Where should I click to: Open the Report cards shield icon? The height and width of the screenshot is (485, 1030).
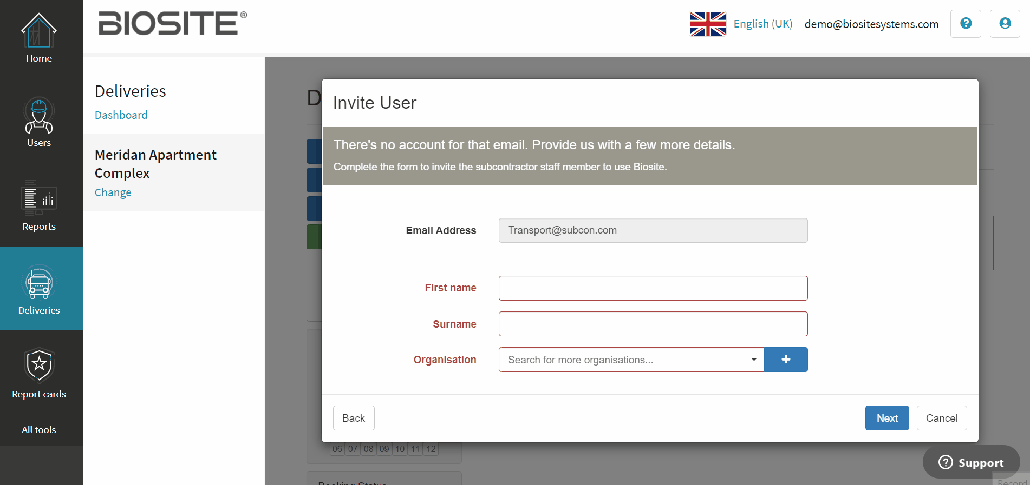39,366
